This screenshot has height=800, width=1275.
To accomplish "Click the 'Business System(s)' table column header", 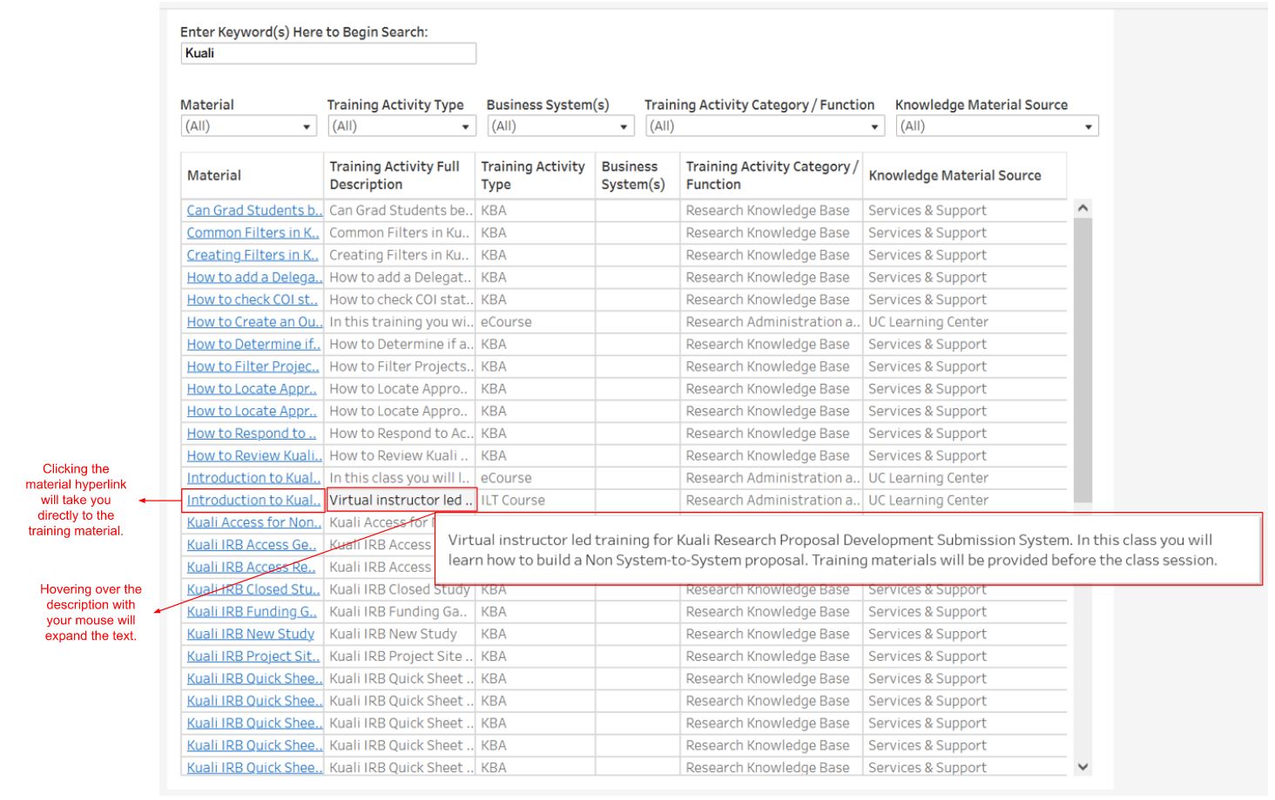I will [637, 176].
